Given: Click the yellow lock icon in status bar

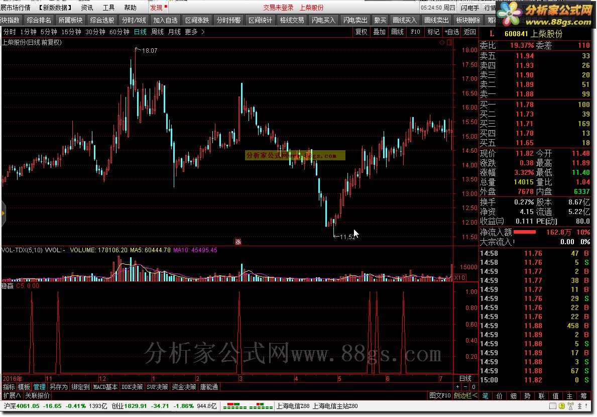Looking at the screenshot, I should (561, 406).
